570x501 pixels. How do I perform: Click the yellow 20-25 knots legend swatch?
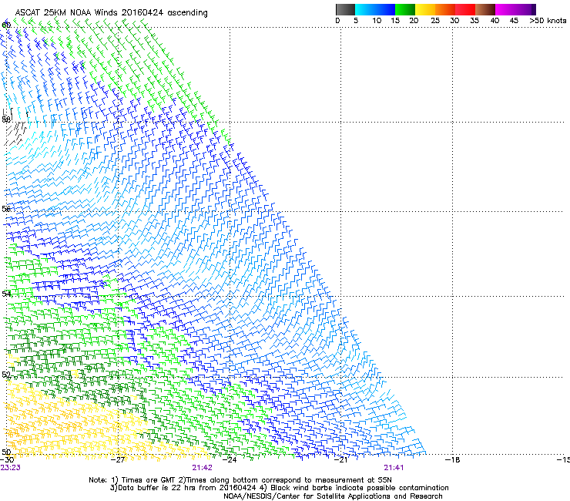pos(425,9)
